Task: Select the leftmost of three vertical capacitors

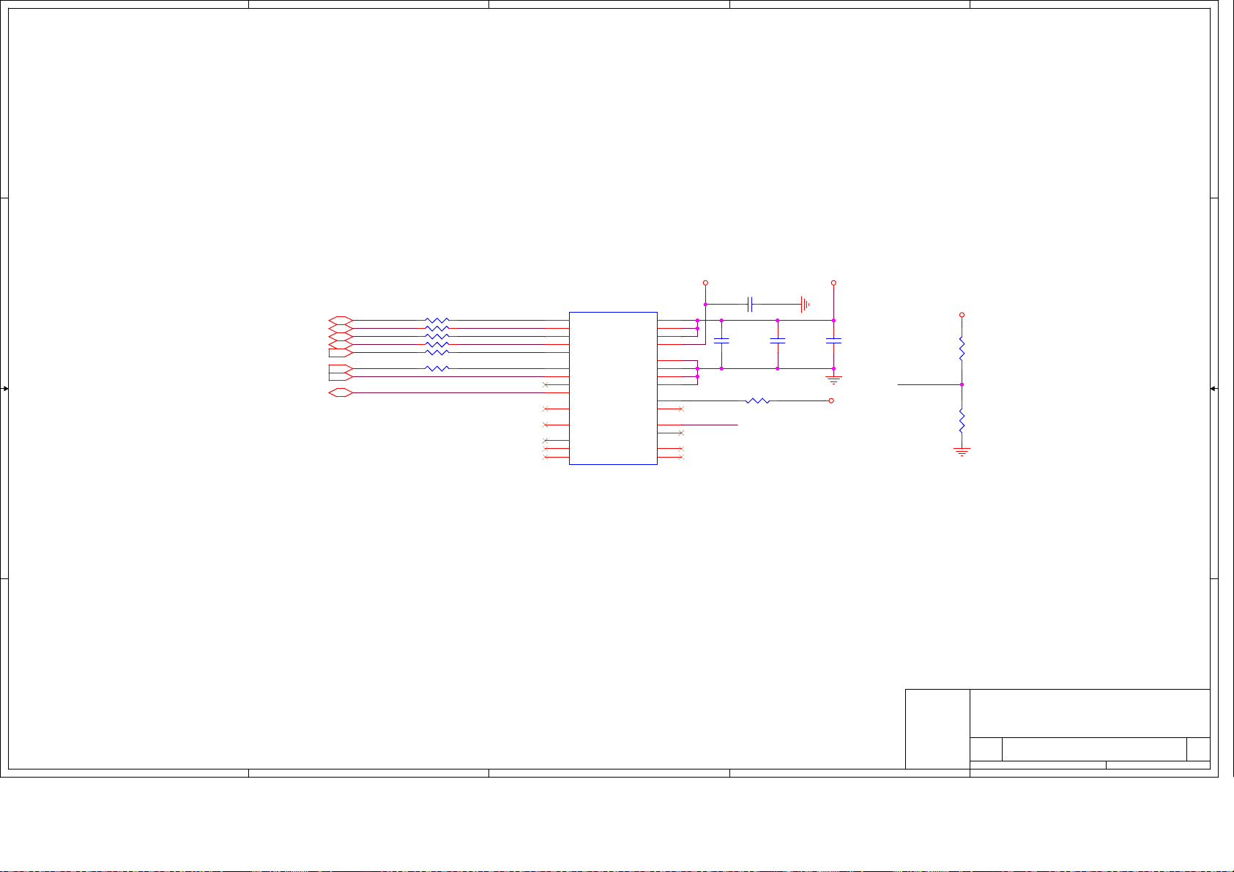Action: coord(721,341)
